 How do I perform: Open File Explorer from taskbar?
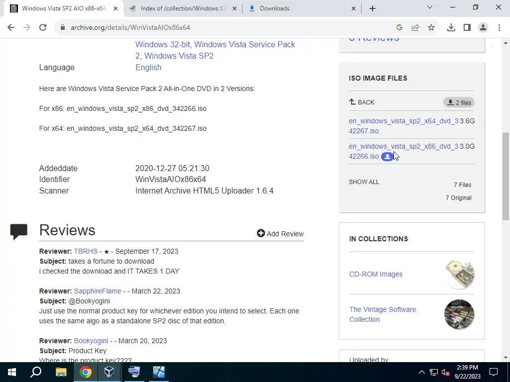tap(61, 372)
